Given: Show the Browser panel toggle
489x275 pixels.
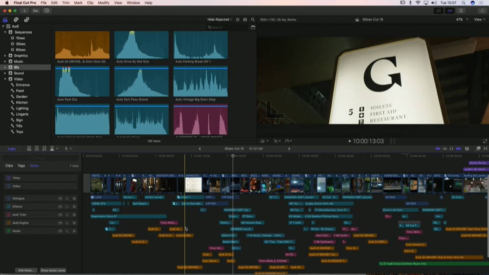Looking at the screenshot, I should tap(439, 11).
